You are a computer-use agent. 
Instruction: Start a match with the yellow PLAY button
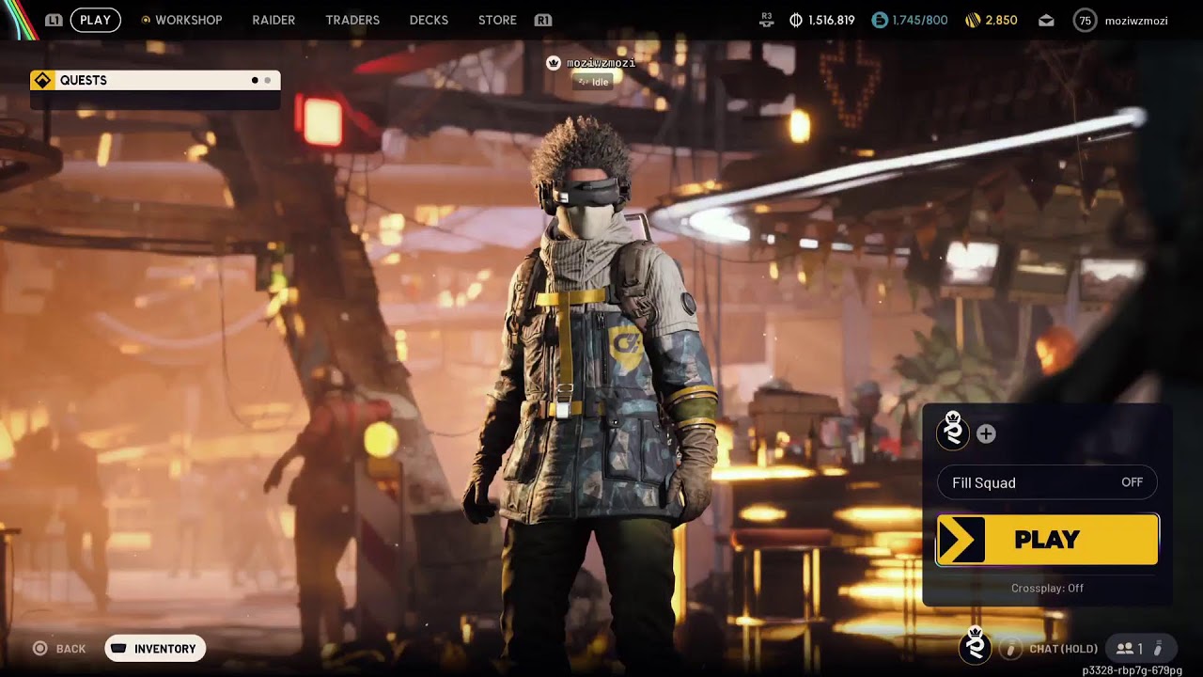pyautogui.click(x=1047, y=540)
